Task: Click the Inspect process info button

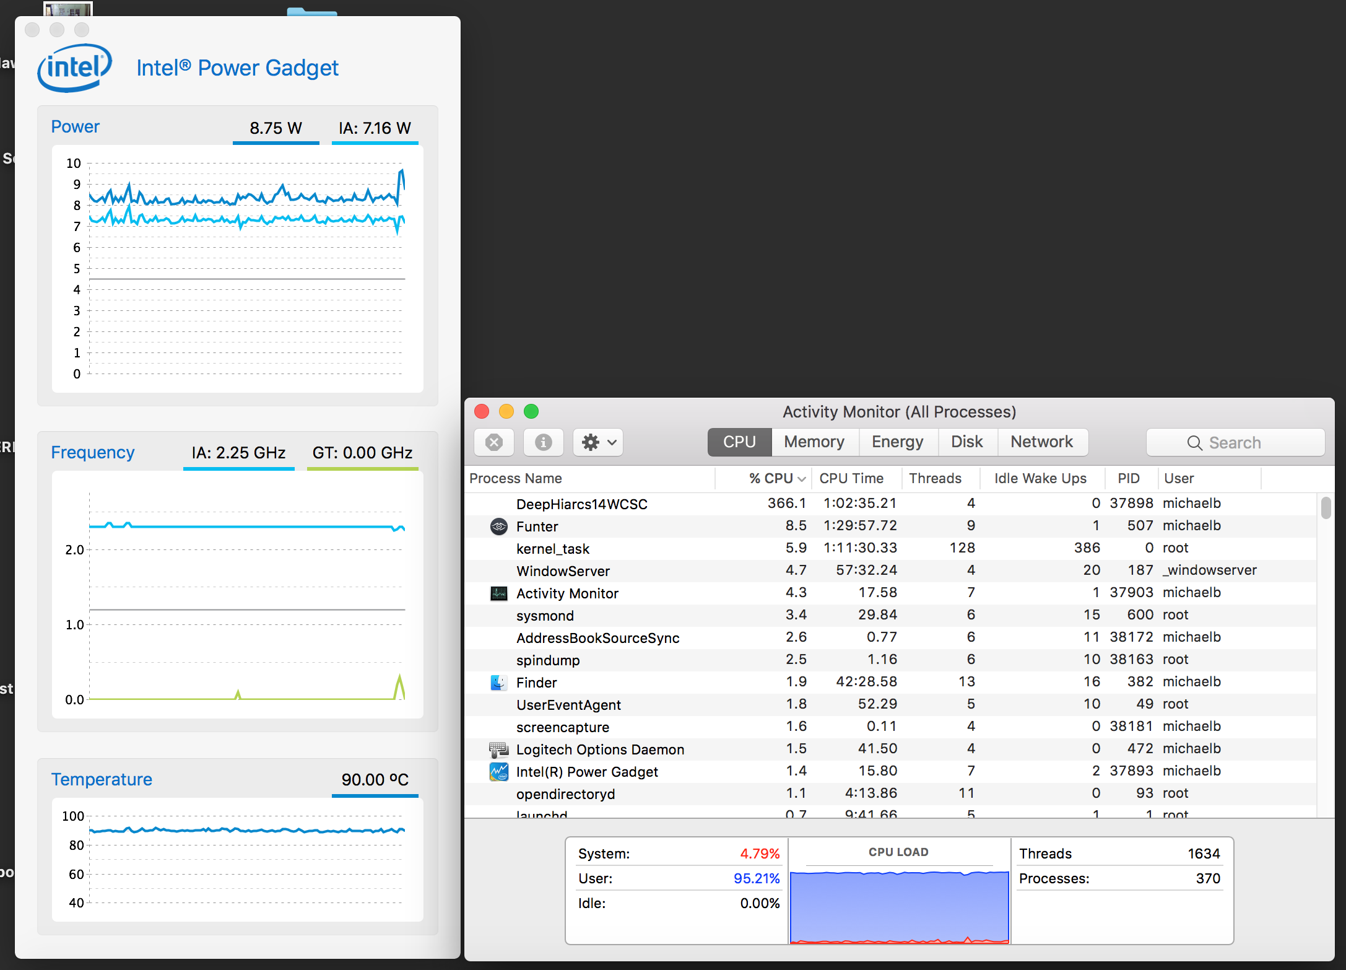Action: (543, 442)
